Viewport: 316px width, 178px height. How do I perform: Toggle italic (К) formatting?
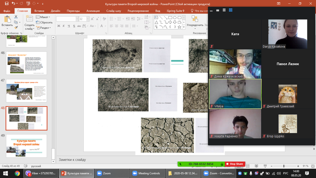64,26
